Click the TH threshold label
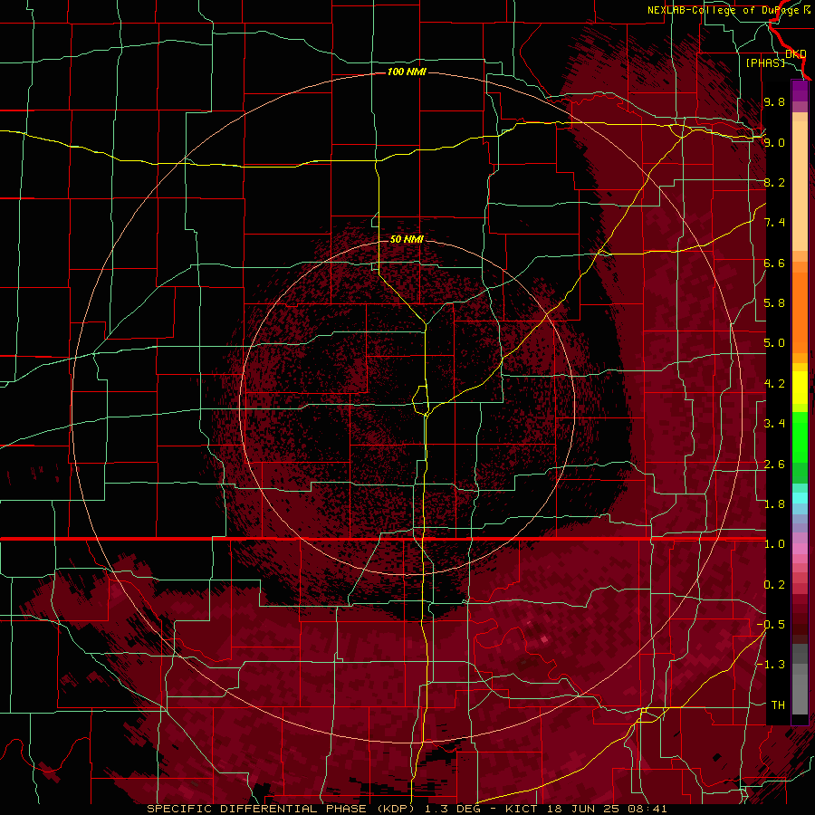Image resolution: width=815 pixels, height=815 pixels. (x=778, y=705)
